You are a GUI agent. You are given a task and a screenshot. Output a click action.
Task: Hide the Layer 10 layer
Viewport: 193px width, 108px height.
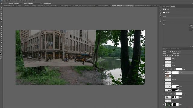click(x=163, y=66)
